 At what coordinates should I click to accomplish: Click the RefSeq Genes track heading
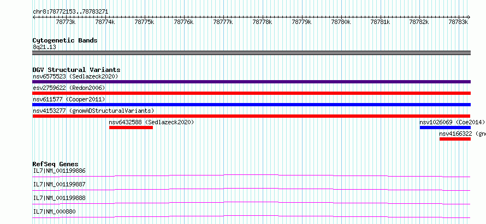pos(55,164)
